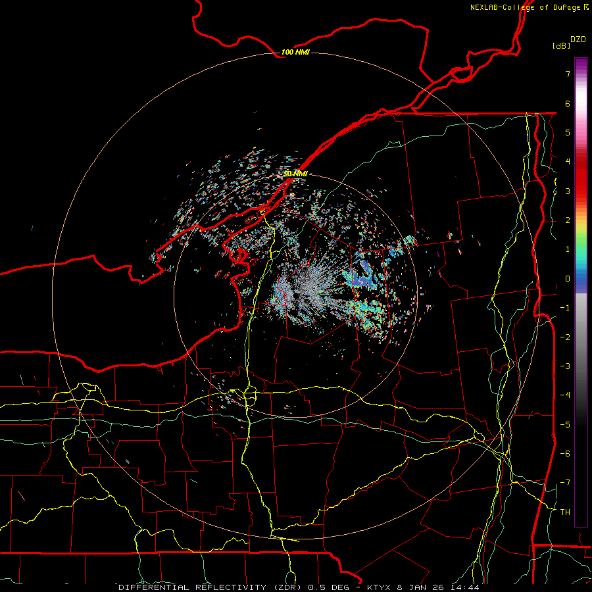
Task: Click the 4 value on the color scale
Action: pyautogui.click(x=568, y=162)
